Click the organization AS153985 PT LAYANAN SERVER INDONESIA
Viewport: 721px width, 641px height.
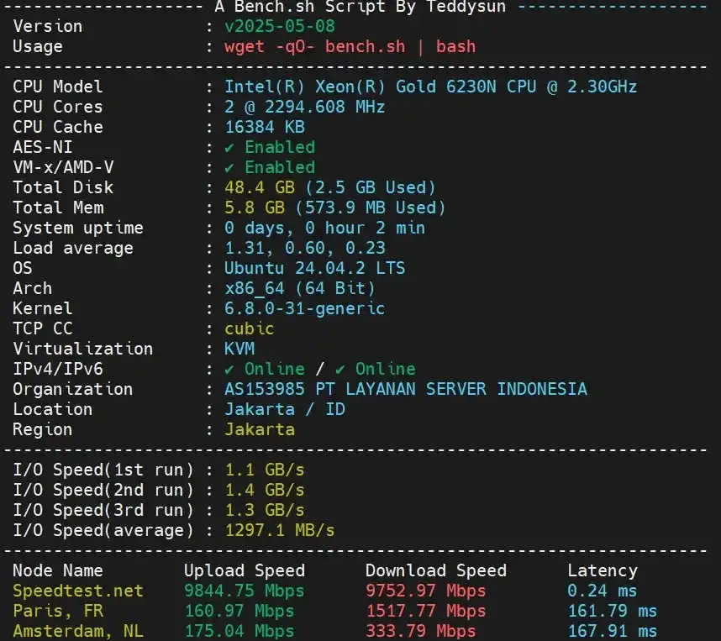tap(406, 390)
